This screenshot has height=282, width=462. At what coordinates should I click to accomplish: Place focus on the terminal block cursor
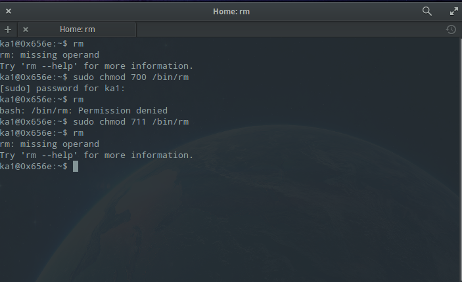[x=76, y=167]
